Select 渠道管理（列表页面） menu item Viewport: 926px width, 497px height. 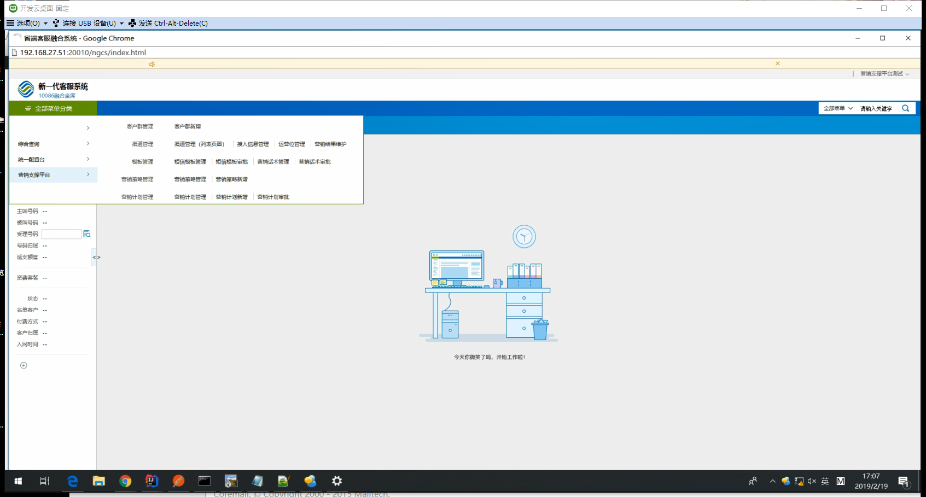coord(199,144)
